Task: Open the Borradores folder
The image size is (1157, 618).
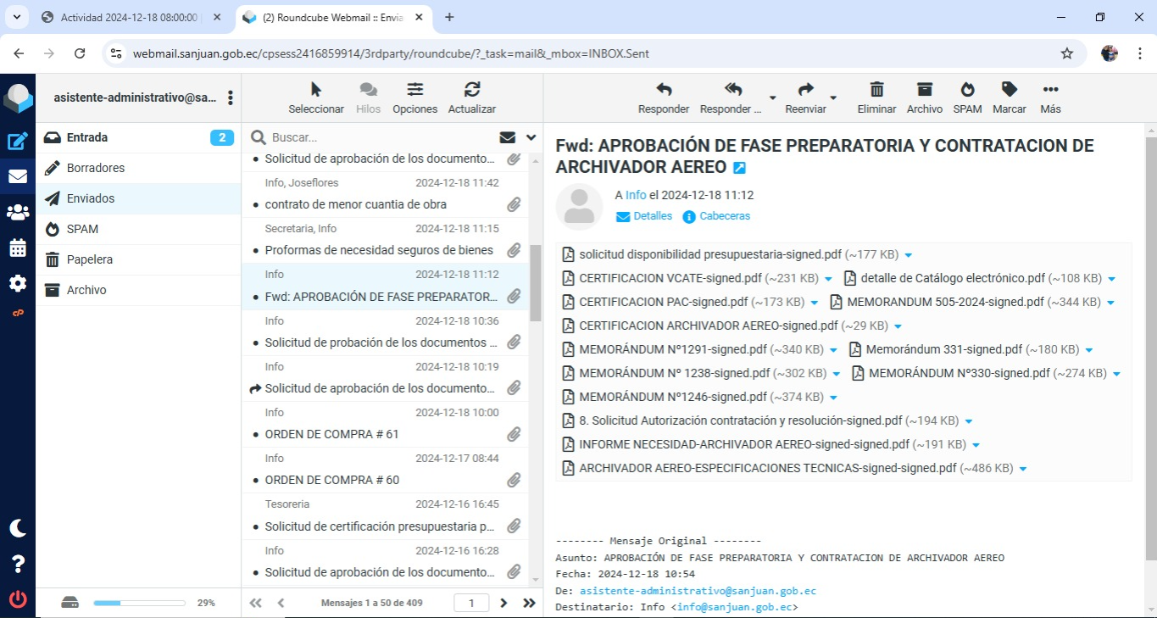Action: click(x=96, y=168)
